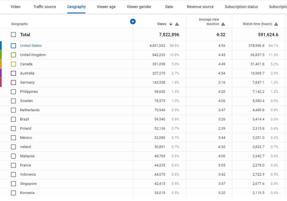The width and height of the screenshot is (287, 201).
Task: Sort by Watch time (hours) column header
Action: coord(257,24)
